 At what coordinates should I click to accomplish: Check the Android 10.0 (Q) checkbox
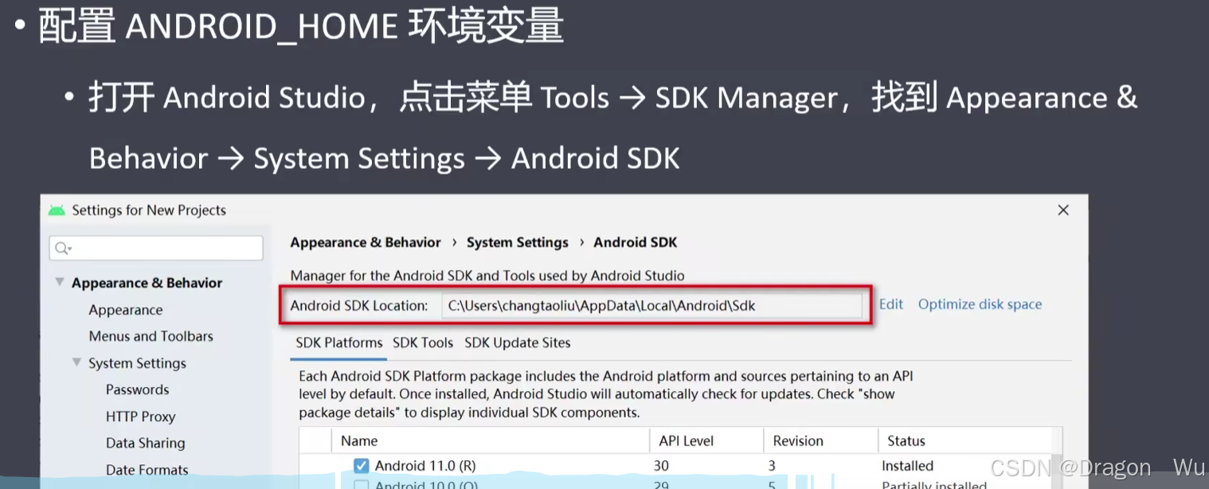coord(361,485)
